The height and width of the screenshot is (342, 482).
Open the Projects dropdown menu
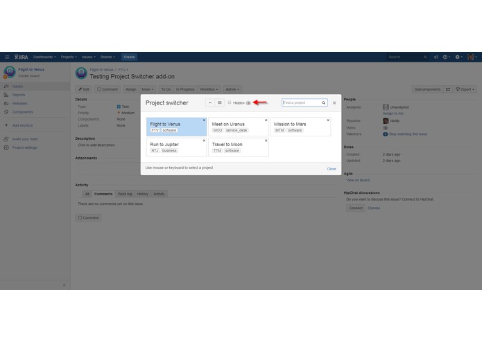pyautogui.click(x=69, y=57)
